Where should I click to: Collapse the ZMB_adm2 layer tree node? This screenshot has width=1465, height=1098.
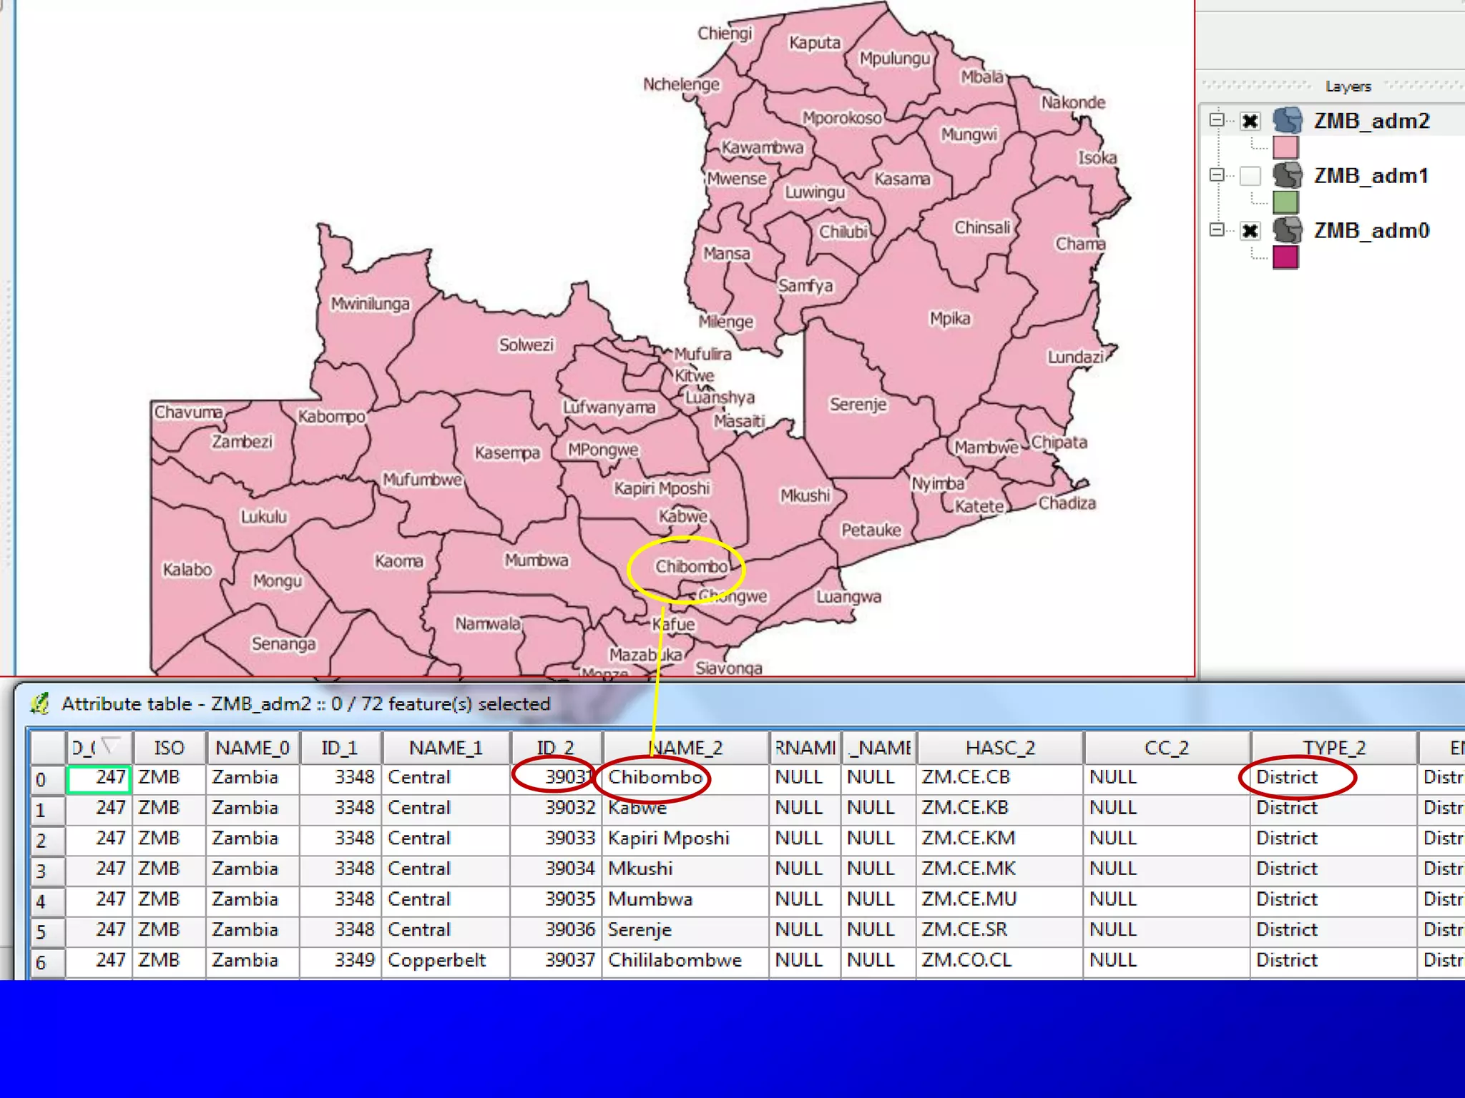[1216, 119]
